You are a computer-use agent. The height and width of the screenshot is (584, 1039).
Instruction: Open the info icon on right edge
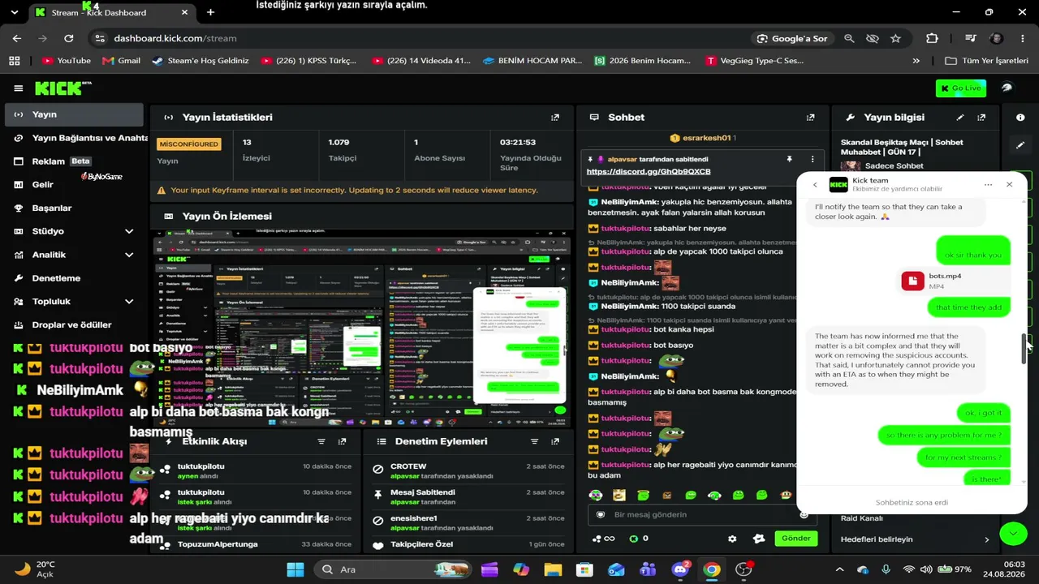click(x=1020, y=118)
